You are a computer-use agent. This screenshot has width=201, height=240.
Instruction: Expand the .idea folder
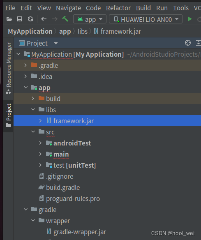[x=25, y=76]
